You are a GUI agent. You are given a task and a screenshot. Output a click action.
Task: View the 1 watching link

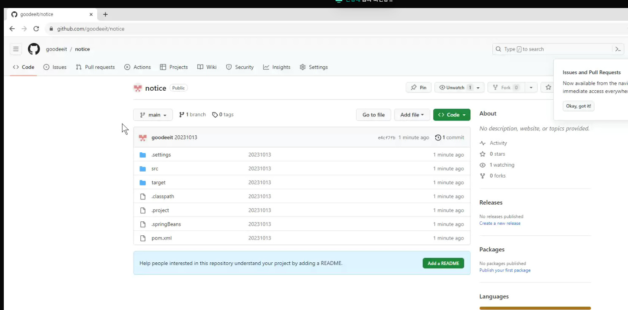coord(497,165)
